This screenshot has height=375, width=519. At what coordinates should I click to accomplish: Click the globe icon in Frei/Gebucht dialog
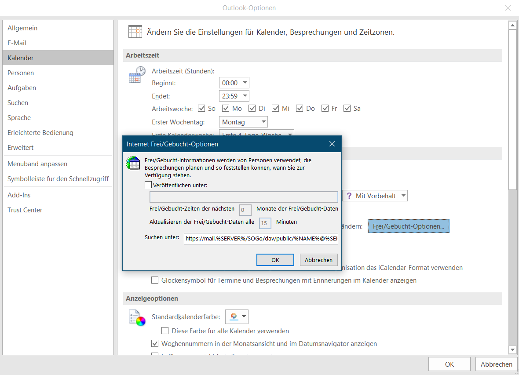(x=133, y=163)
